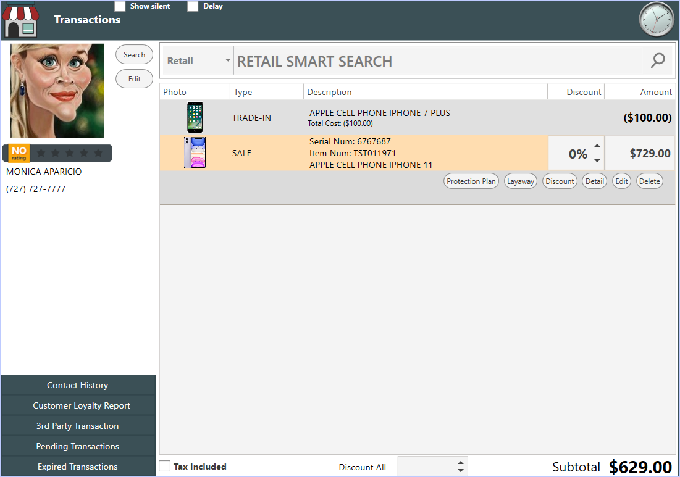Viewport: 680px width, 477px height.
Task: Increase the iPhone 11 discount percentage
Action: (x=597, y=146)
